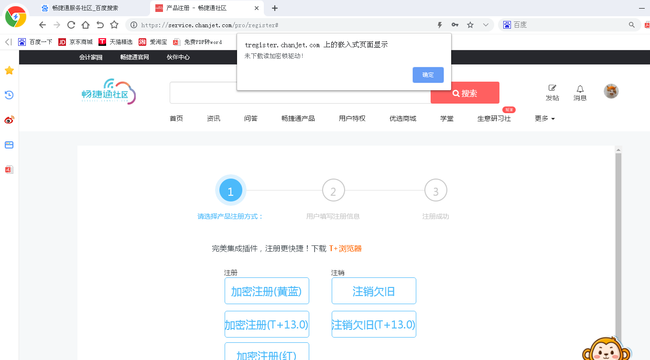Choose 加密注册(红) button
The width and height of the screenshot is (650, 360).
tap(267, 351)
